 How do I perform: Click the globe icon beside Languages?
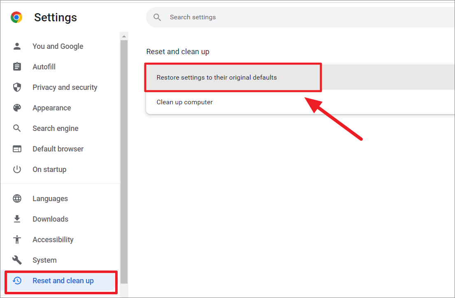pos(17,198)
